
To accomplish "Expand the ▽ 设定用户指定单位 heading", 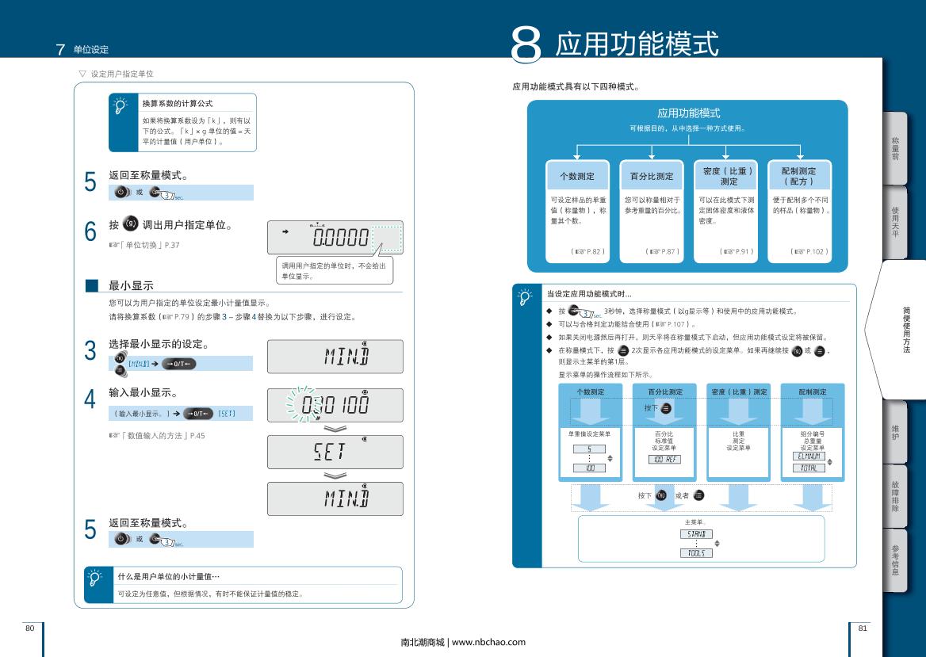I will [x=117, y=74].
